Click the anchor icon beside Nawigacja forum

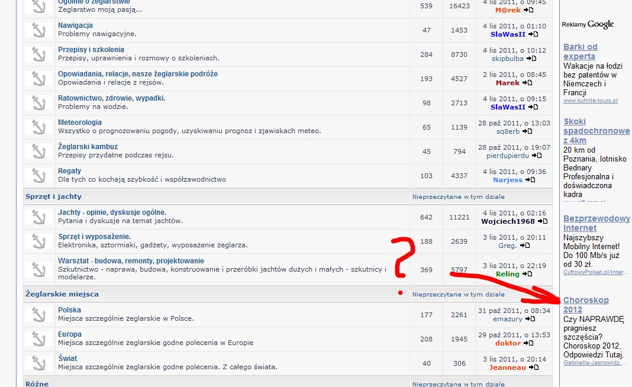pyautogui.click(x=39, y=30)
